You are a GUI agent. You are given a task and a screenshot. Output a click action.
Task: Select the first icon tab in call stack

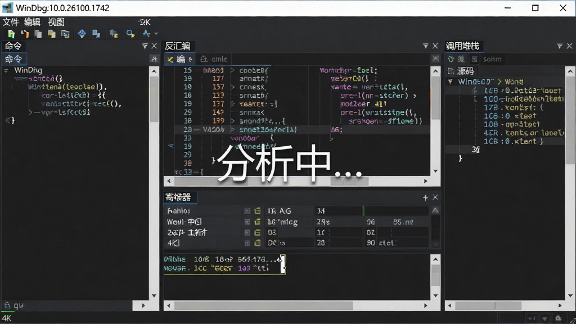click(457, 58)
